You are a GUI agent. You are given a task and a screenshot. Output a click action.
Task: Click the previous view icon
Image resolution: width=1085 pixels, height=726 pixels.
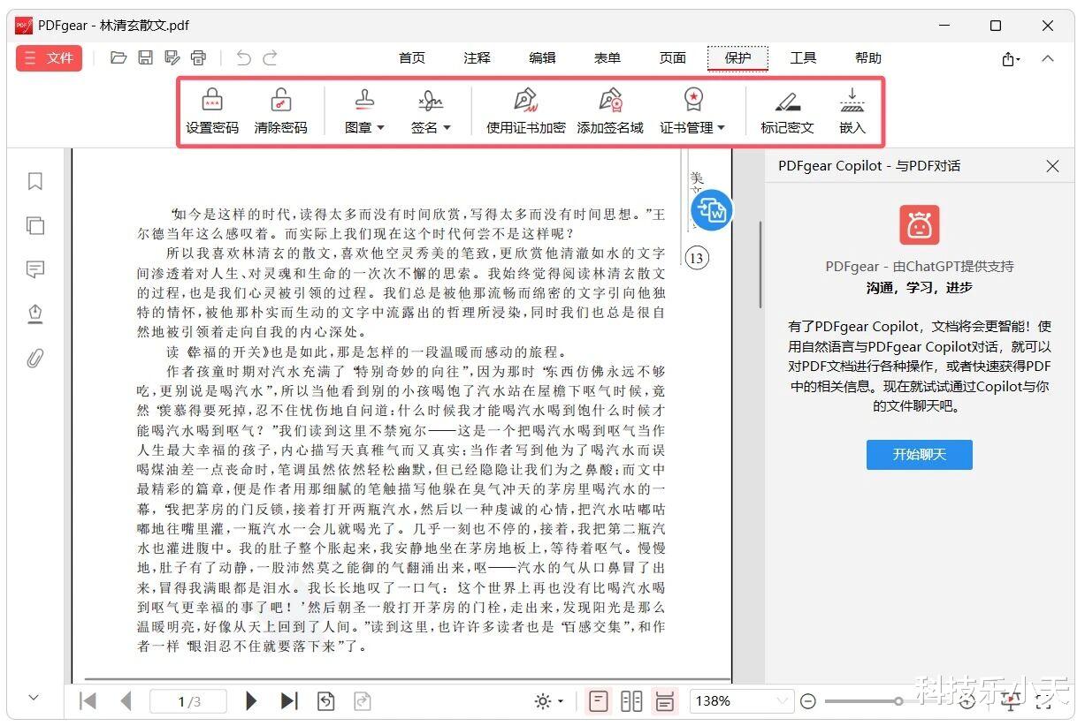[326, 701]
